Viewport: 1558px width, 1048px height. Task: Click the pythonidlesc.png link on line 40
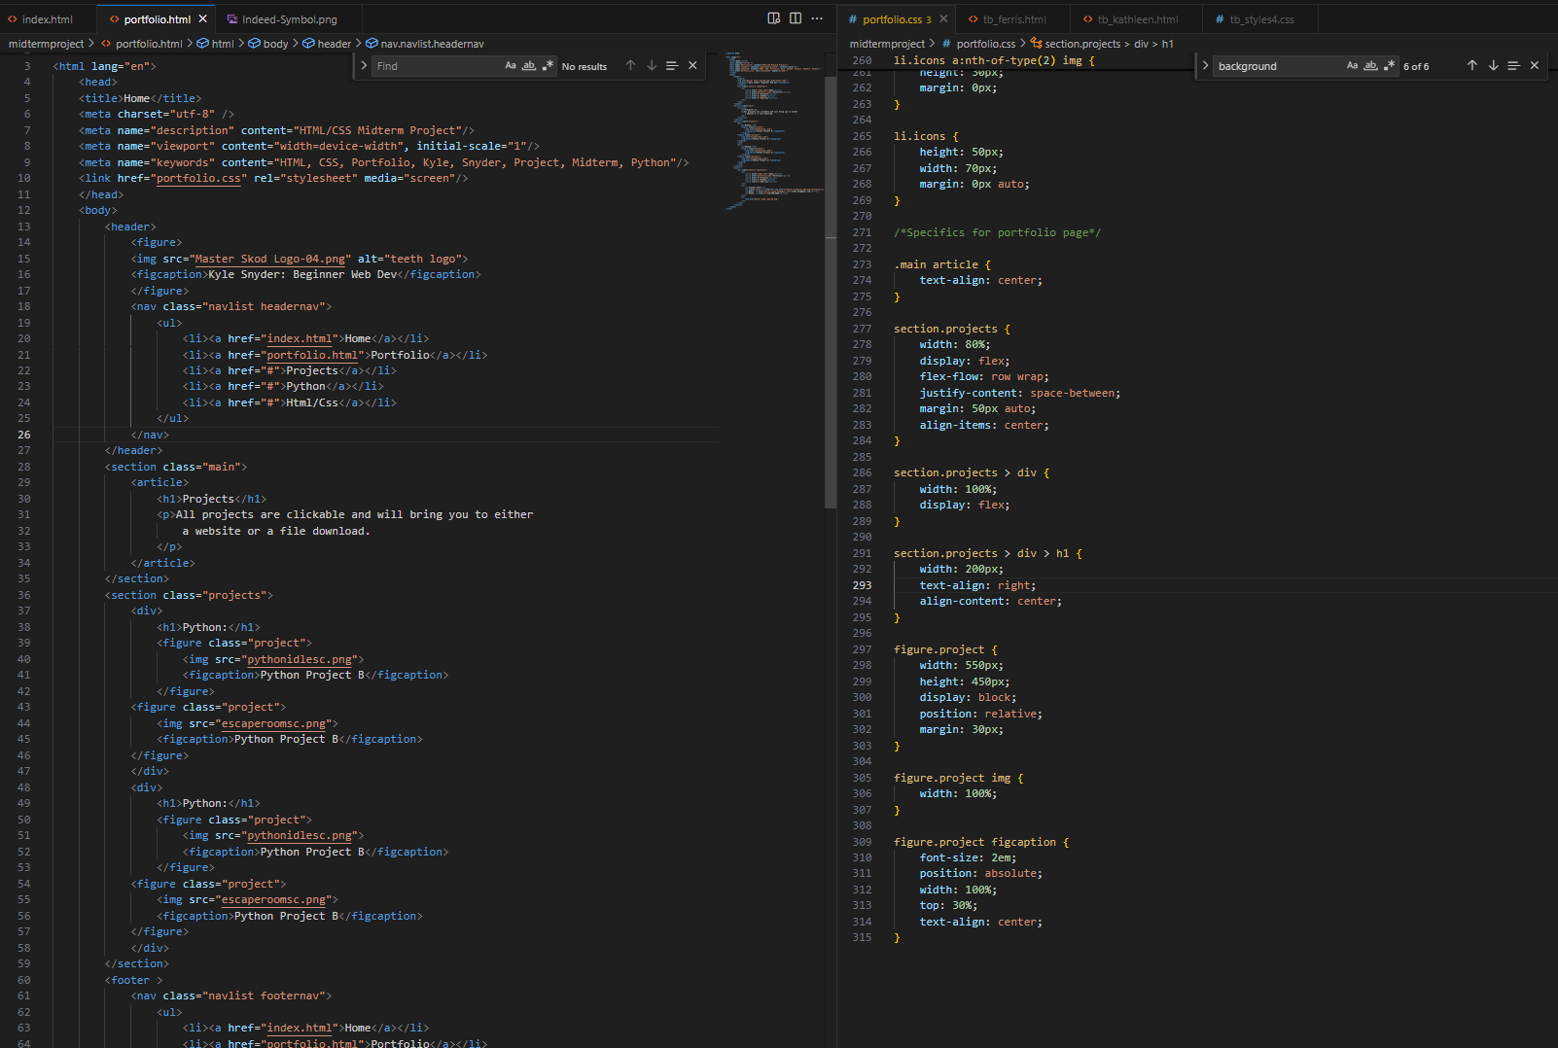[x=300, y=660]
